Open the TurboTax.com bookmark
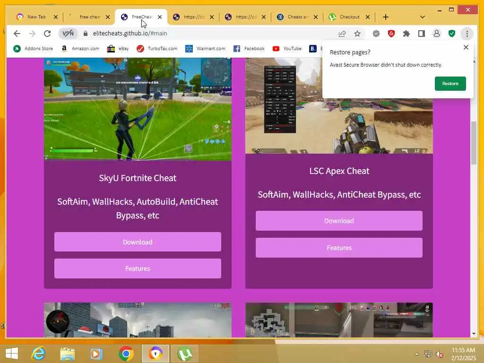Viewport: 484px width, 363px height. pyautogui.click(x=157, y=49)
